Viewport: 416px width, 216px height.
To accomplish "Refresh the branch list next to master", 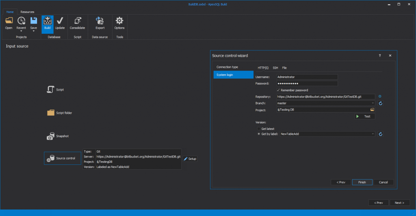I will pyautogui.click(x=381, y=103).
